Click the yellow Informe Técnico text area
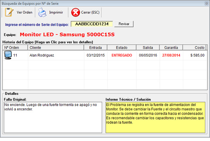Screen dimensions: 210x141 click(x=155, y=117)
